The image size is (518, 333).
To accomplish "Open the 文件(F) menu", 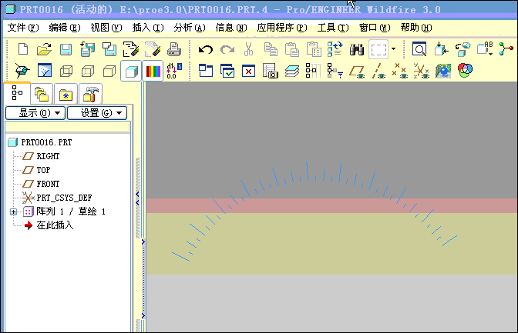I will pos(23,28).
